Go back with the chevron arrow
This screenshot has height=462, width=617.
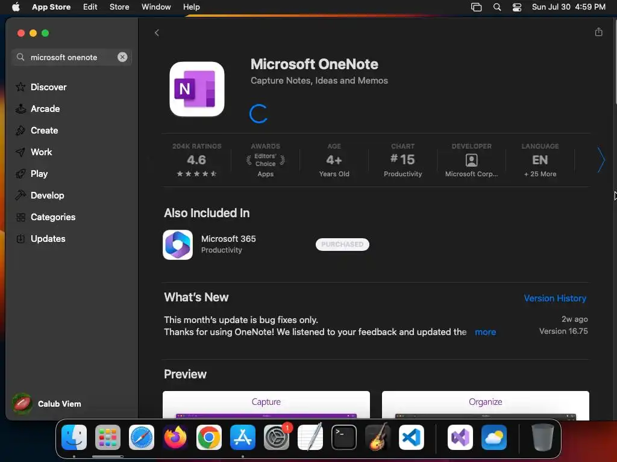(x=157, y=33)
